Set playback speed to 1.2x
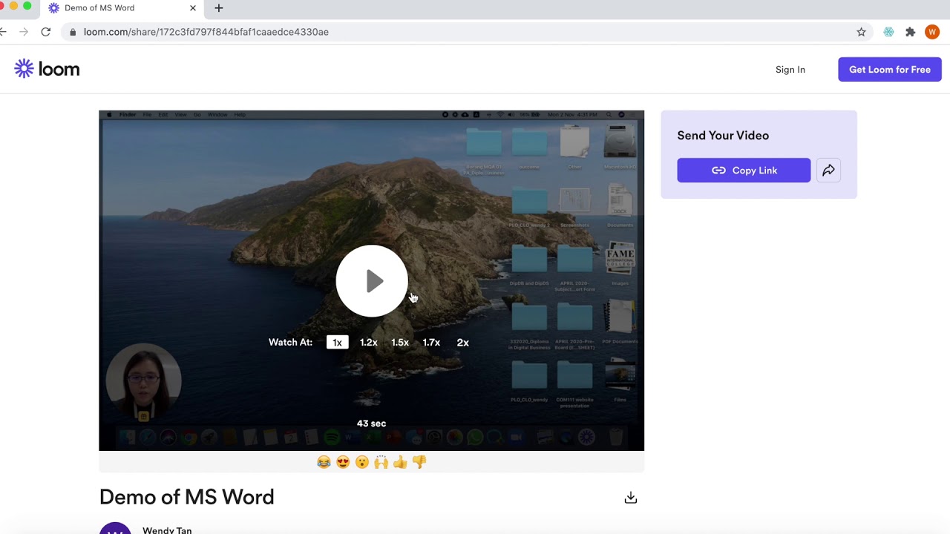The width and height of the screenshot is (950, 534). point(369,343)
